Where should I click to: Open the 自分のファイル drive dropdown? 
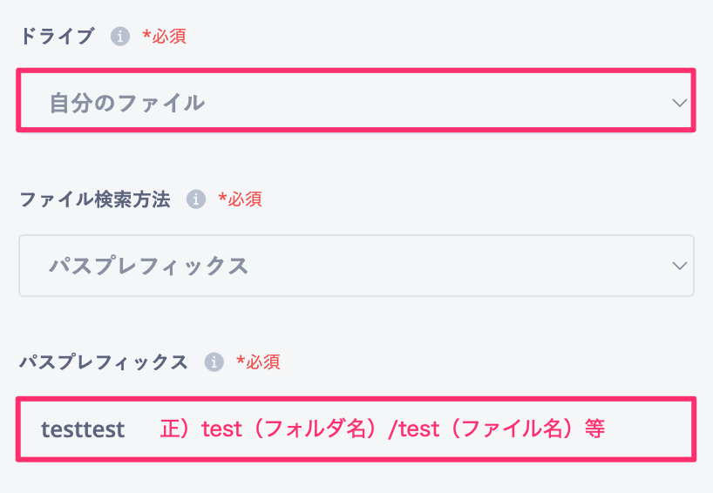tap(356, 100)
